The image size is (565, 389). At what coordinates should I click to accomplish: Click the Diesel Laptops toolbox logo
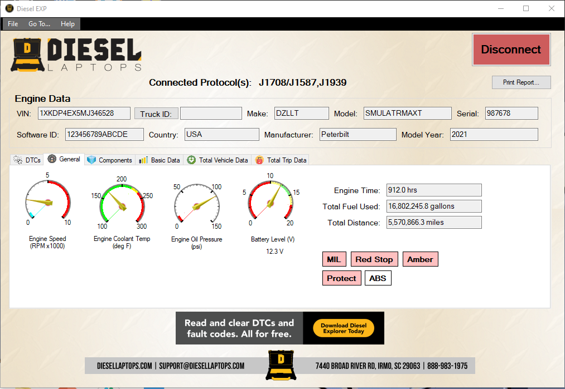tap(26, 55)
